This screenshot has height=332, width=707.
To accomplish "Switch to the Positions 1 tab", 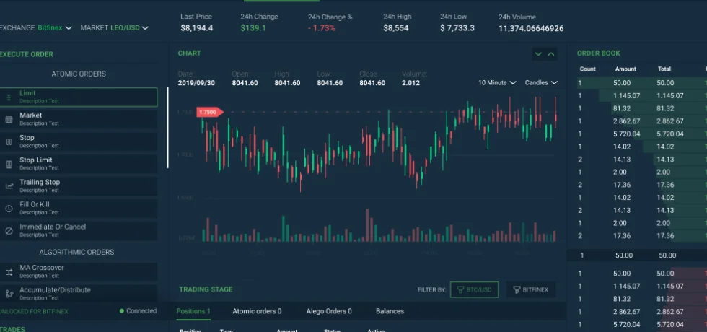I will pos(193,311).
